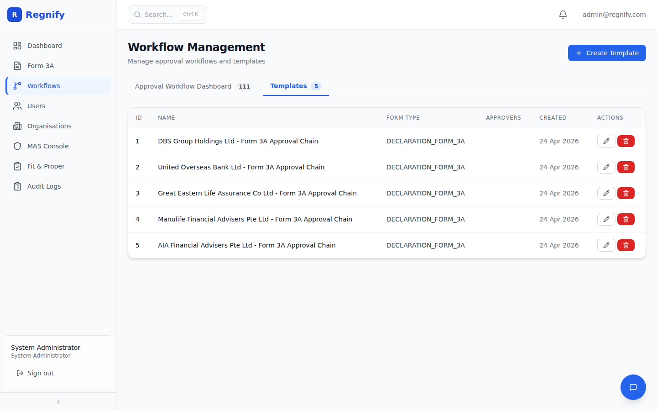
Task: Click the 24 Apr 2026 date in AIA row
Action: click(x=559, y=245)
